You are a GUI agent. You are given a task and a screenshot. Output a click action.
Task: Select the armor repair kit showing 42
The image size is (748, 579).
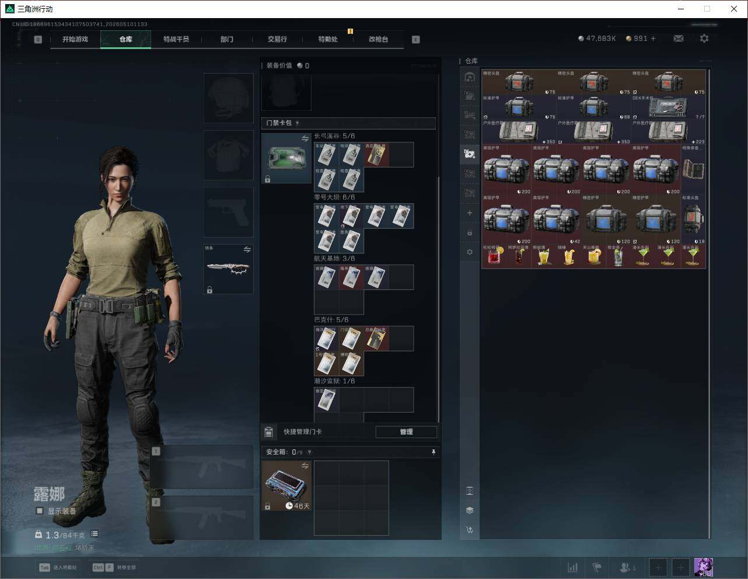(x=557, y=219)
